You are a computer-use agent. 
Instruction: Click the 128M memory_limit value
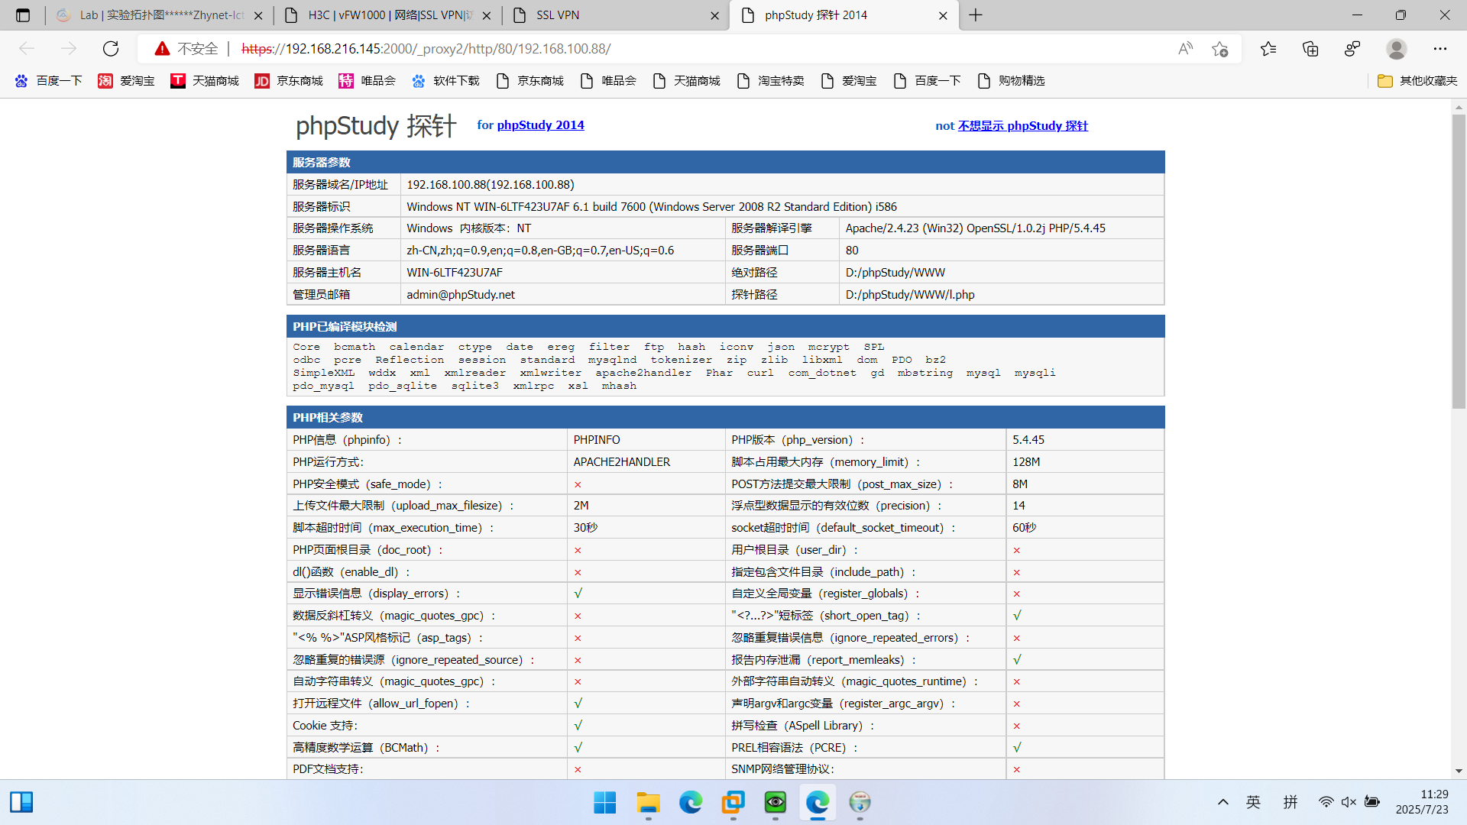(1026, 462)
